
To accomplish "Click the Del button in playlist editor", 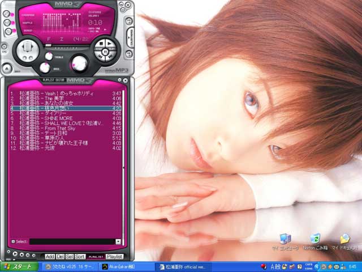I will 60,257.
